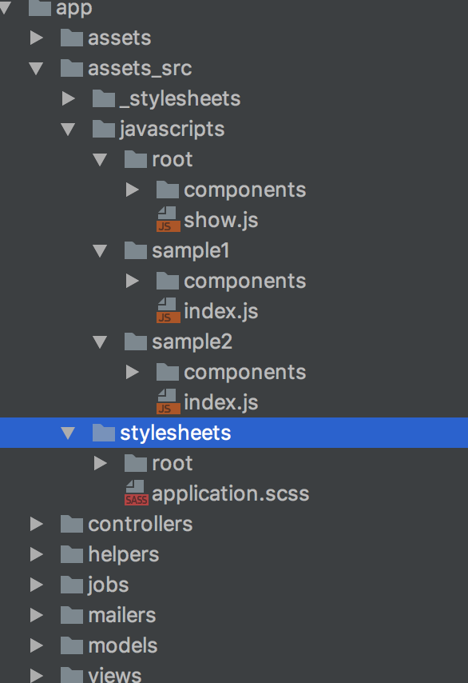Click the SASS icon of application.scss
The image size is (468, 683).
coord(137,493)
